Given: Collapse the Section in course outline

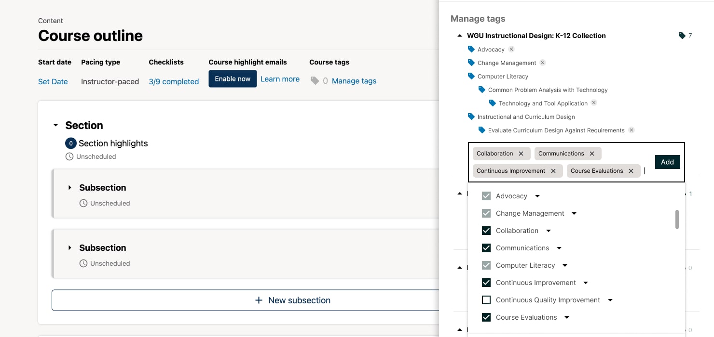Looking at the screenshot, I should pyautogui.click(x=56, y=126).
